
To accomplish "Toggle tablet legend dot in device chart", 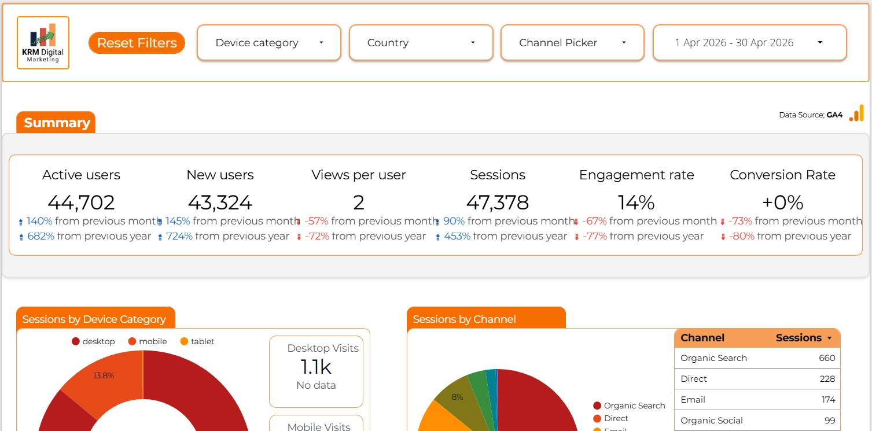I will [184, 341].
